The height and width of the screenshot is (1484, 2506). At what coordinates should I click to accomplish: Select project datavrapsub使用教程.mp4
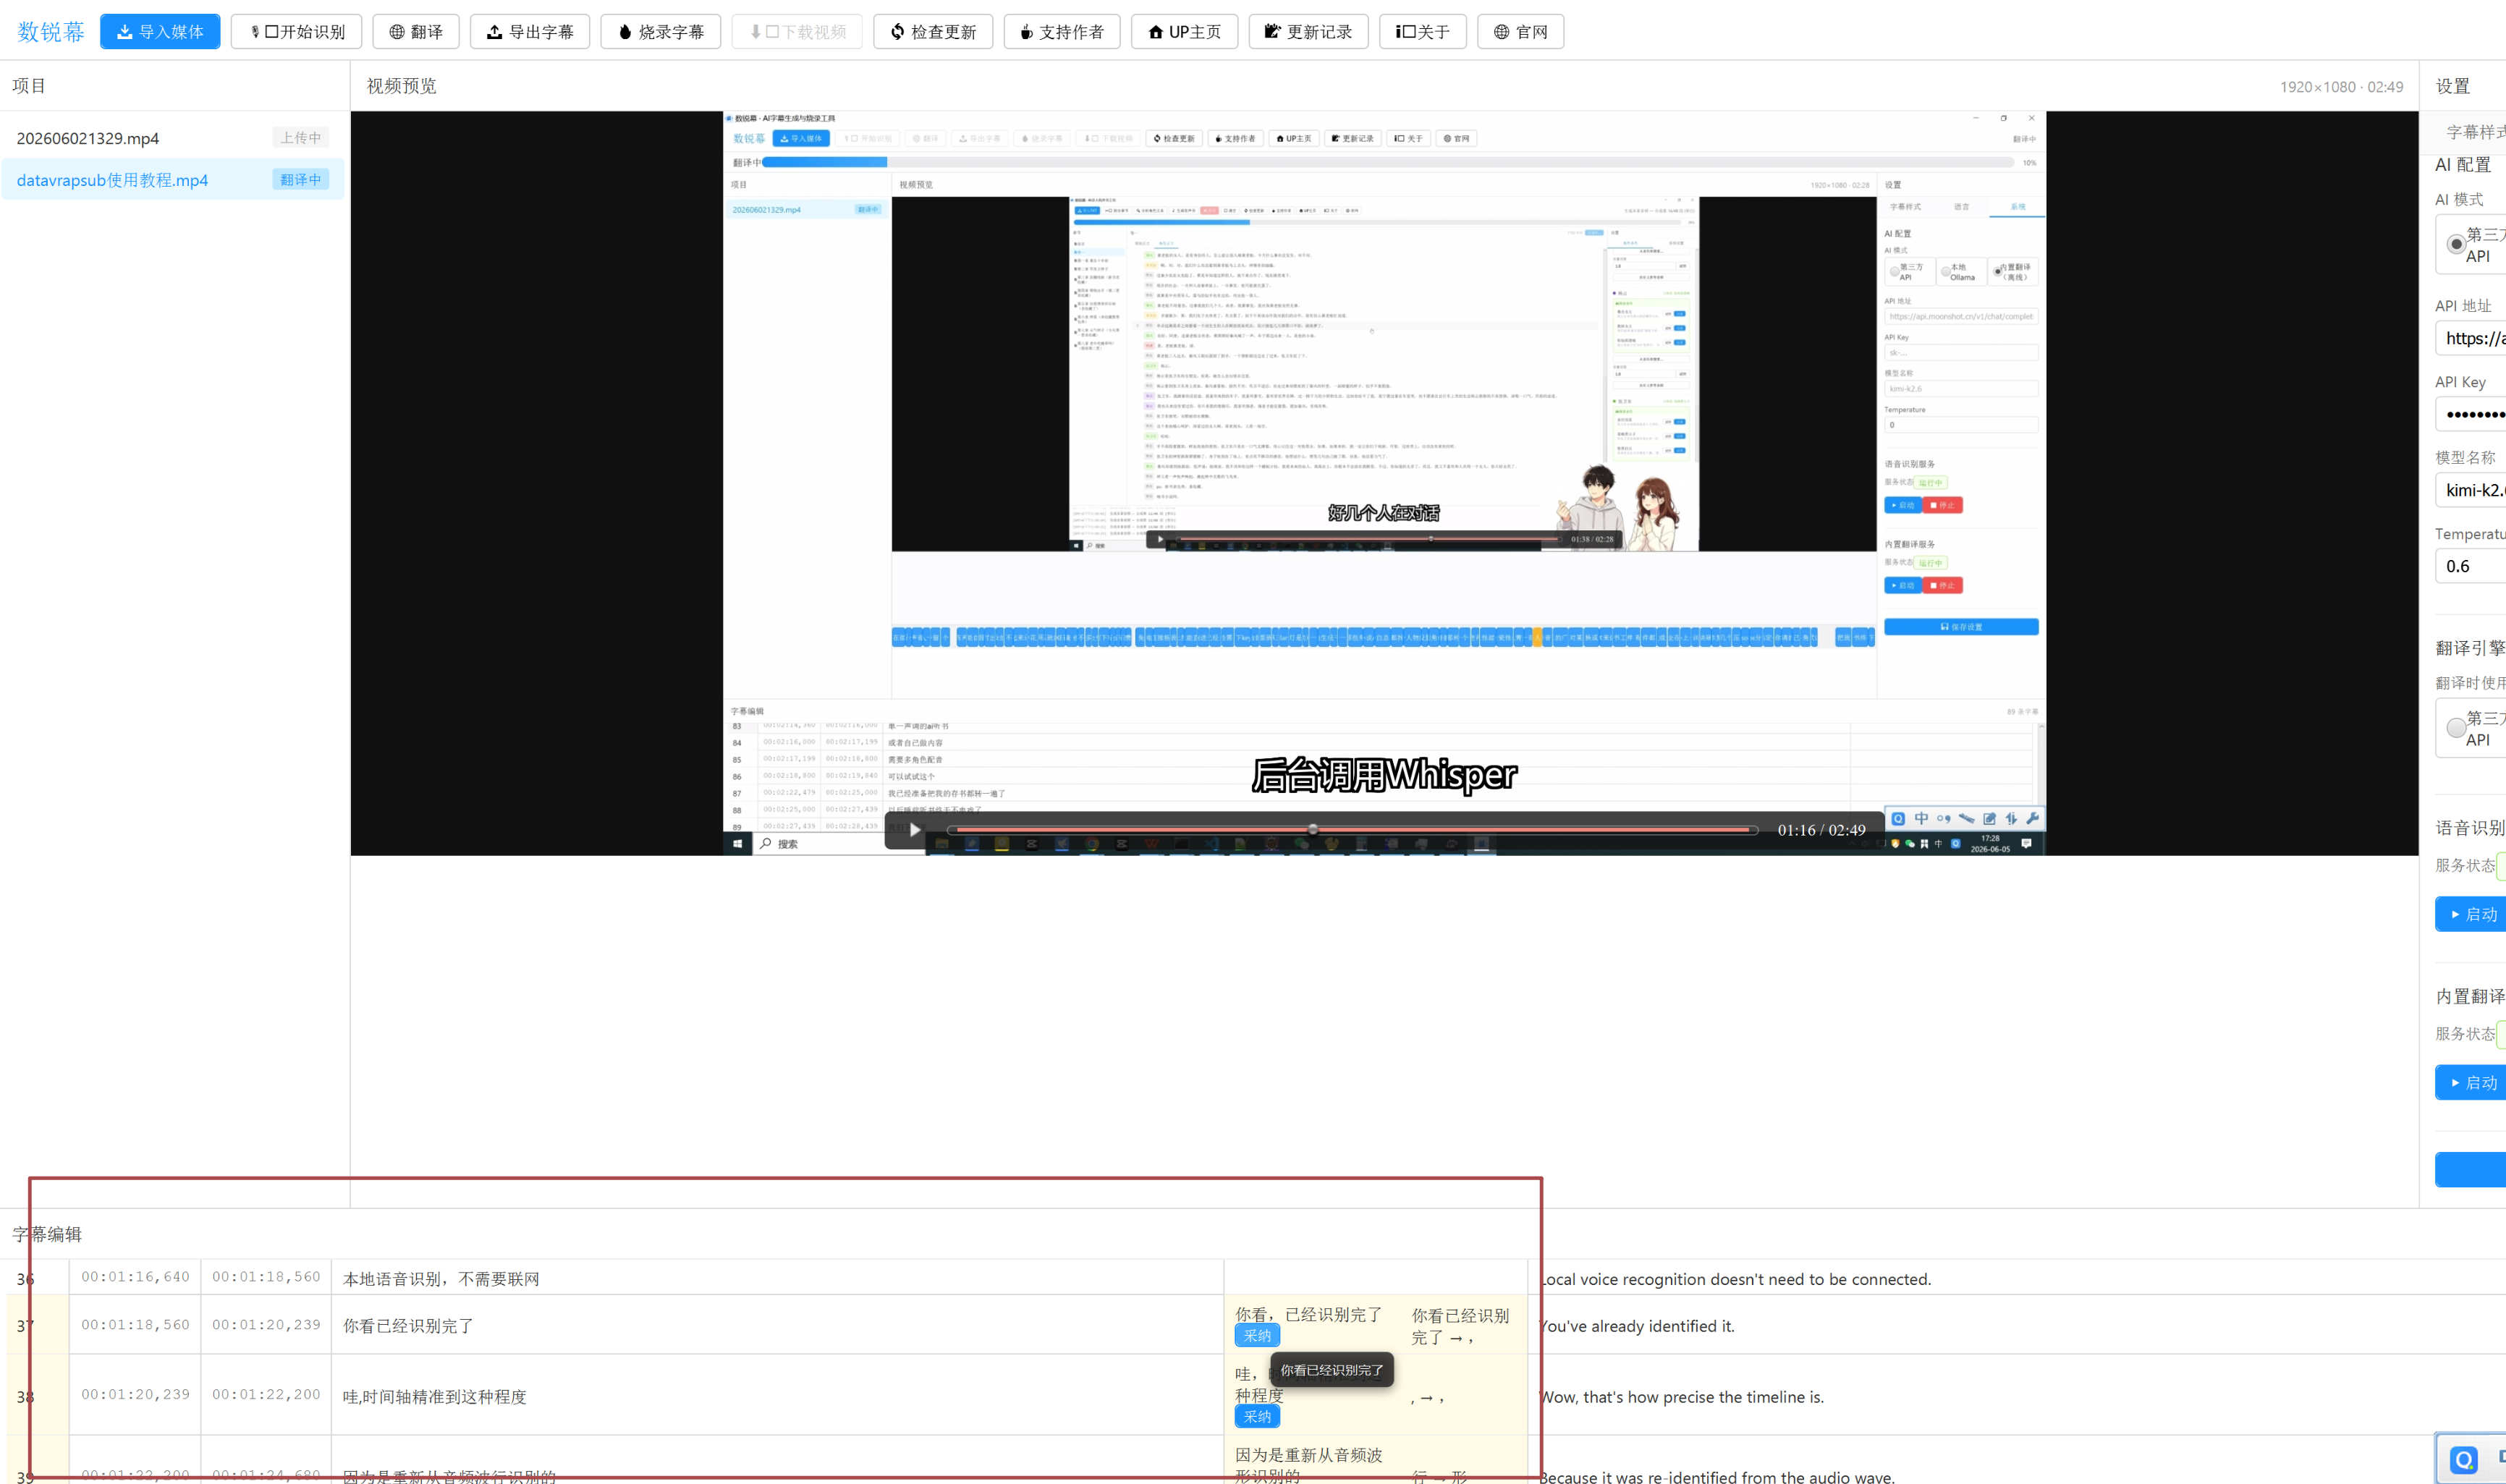coord(173,180)
